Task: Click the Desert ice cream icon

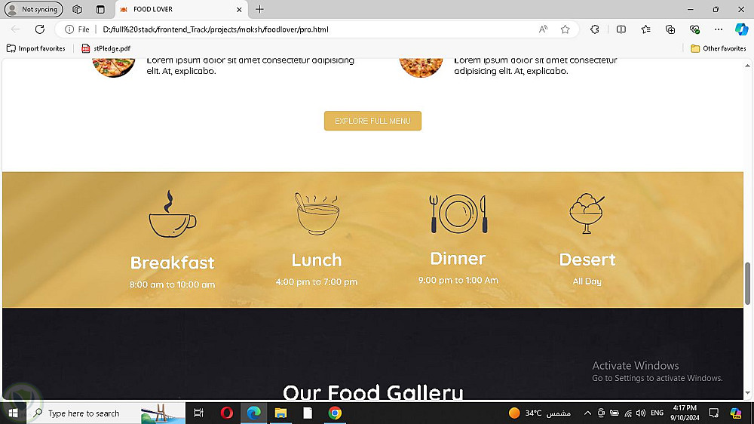Action: tap(587, 214)
